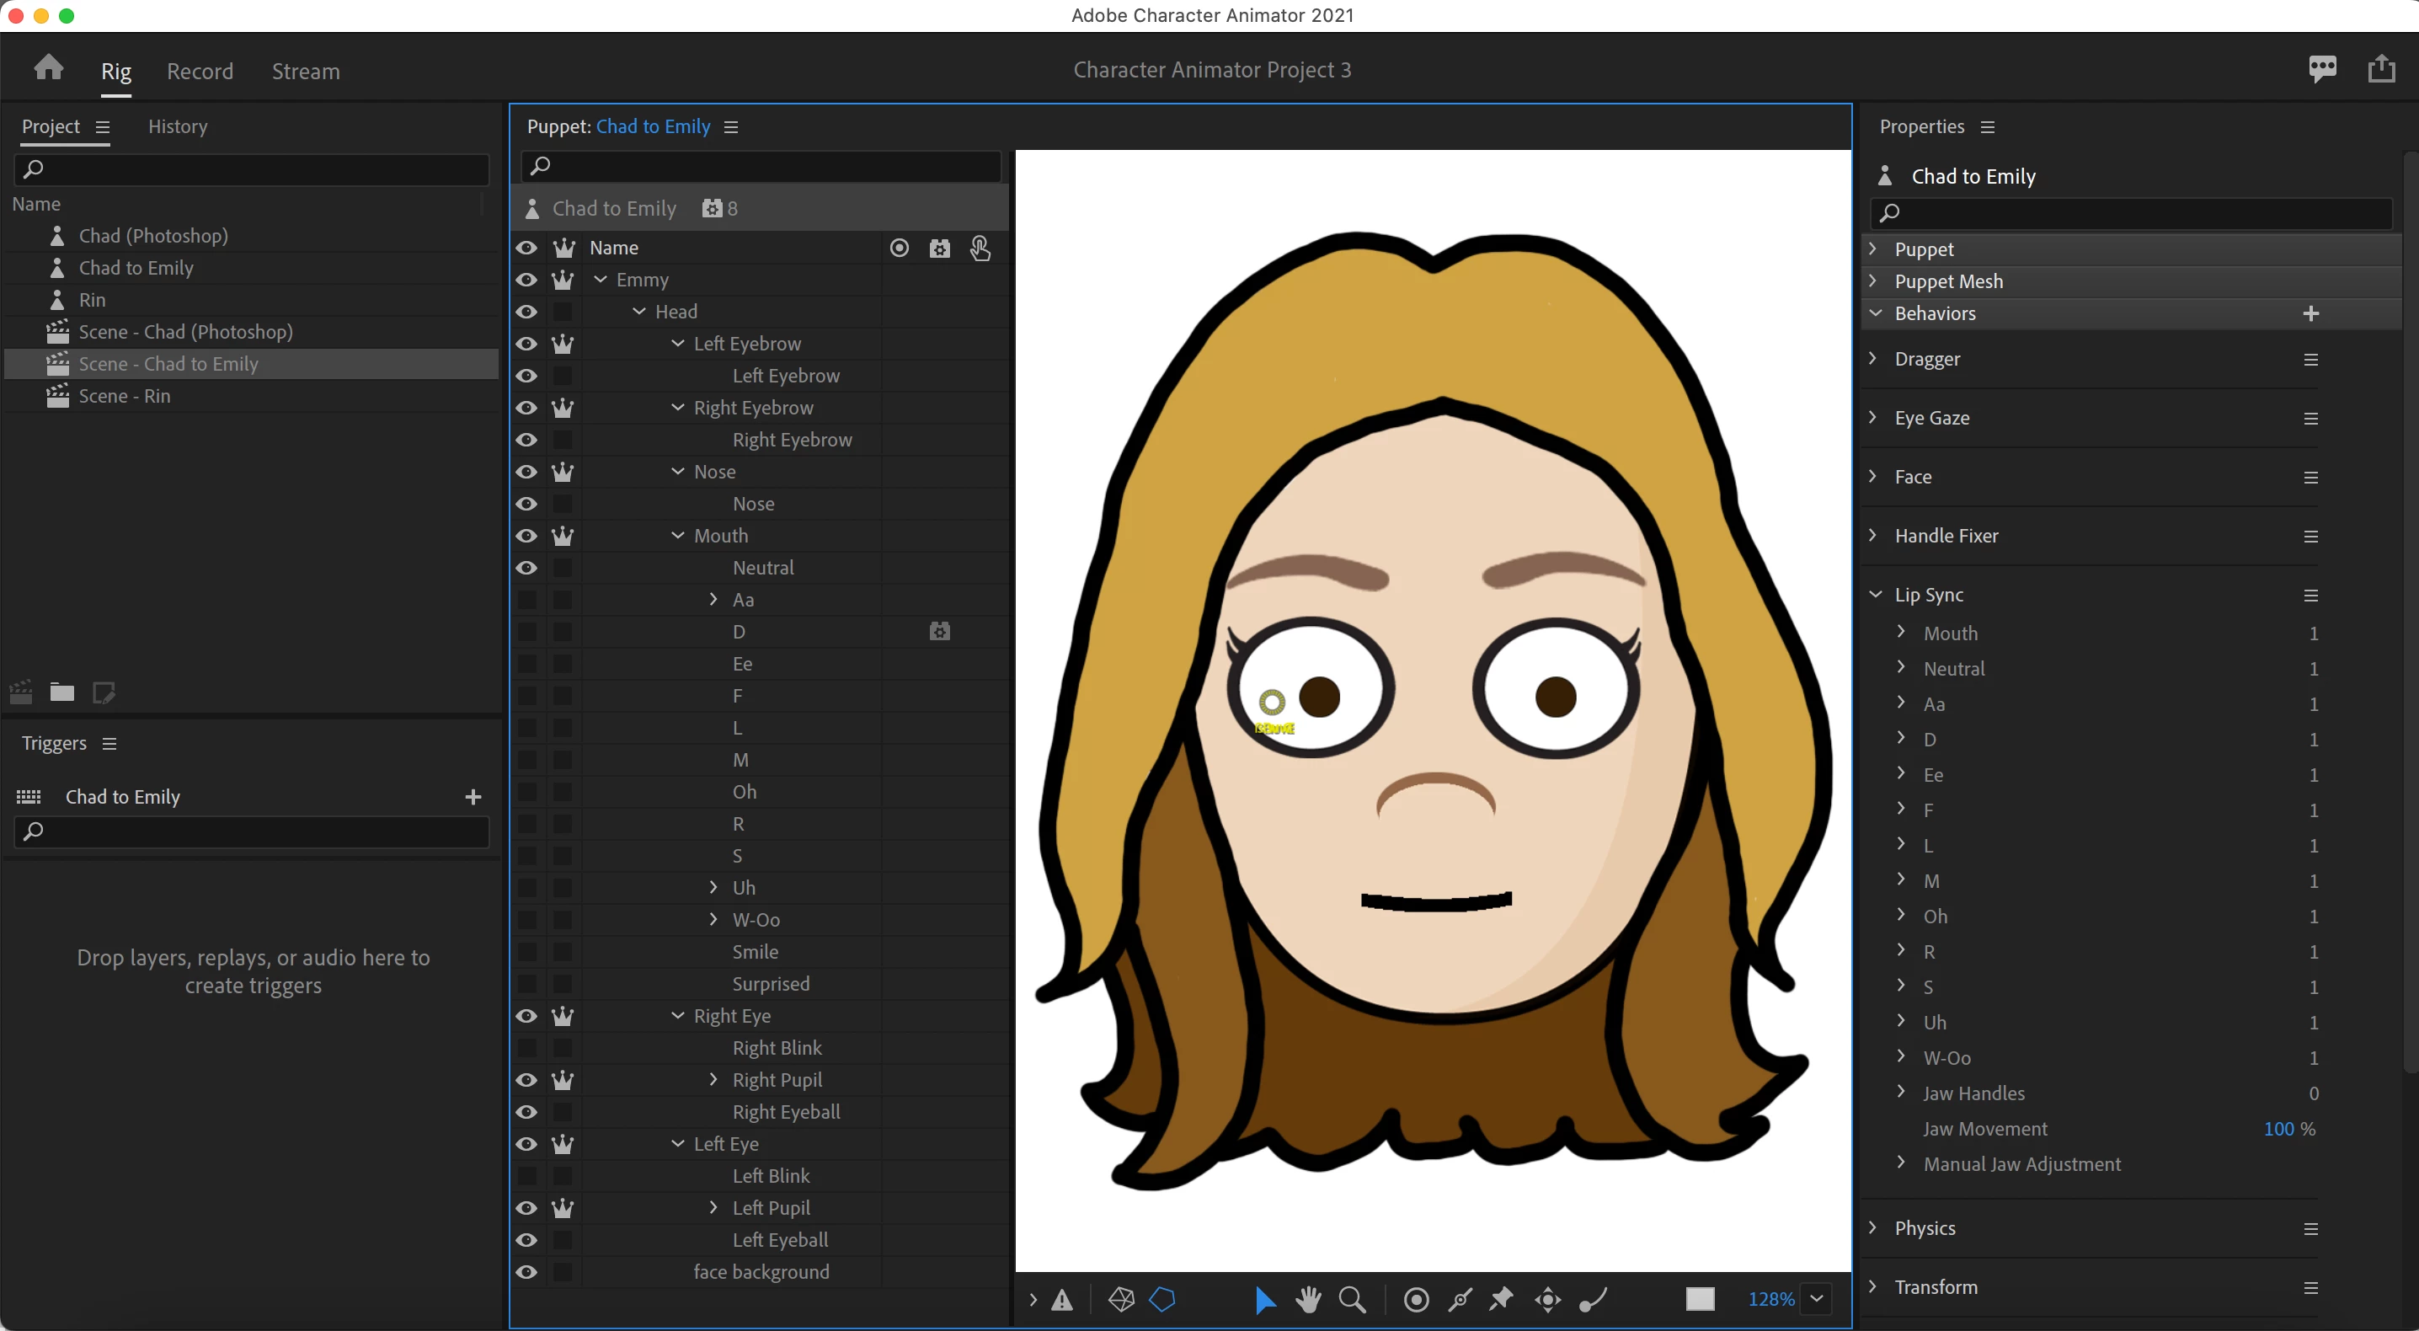2419x1331 pixels.
Task: Select the Zoom magnifier tool
Action: pos(1351,1299)
